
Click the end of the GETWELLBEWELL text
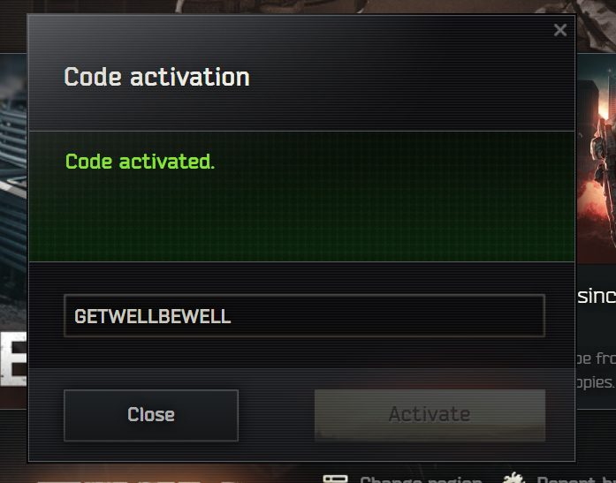(230, 316)
